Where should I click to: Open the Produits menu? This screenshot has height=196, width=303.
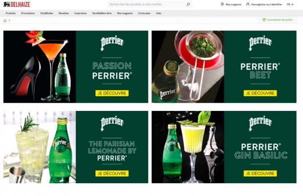pyautogui.click(x=11, y=13)
